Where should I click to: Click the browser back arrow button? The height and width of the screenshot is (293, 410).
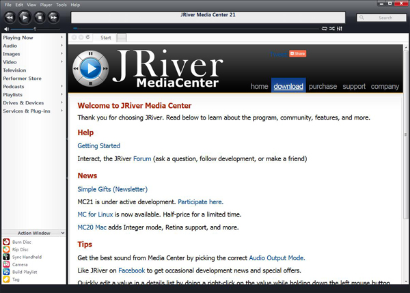point(74,38)
